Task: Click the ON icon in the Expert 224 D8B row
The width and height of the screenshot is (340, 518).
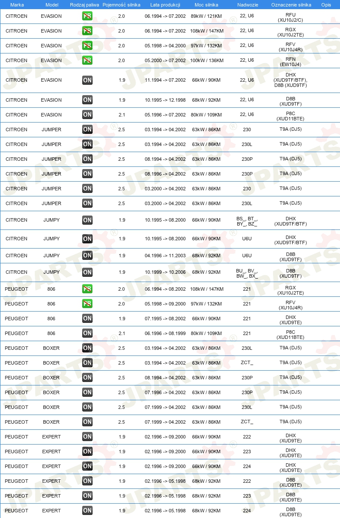Action: (x=87, y=511)
